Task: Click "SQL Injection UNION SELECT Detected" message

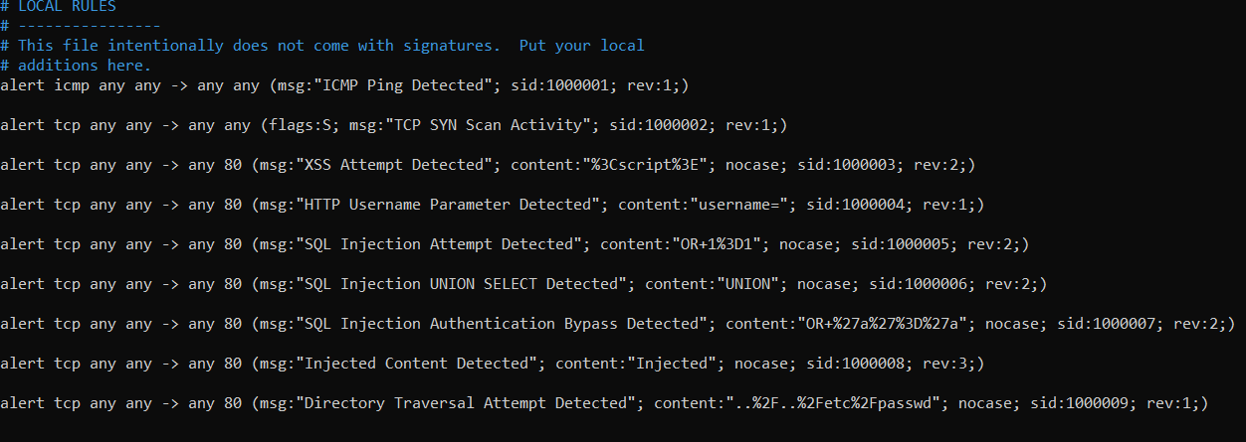Action: pyautogui.click(x=461, y=284)
